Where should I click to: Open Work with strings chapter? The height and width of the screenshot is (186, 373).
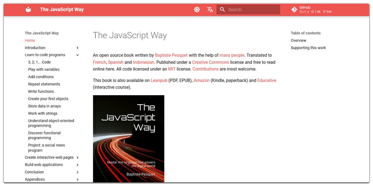(x=43, y=113)
